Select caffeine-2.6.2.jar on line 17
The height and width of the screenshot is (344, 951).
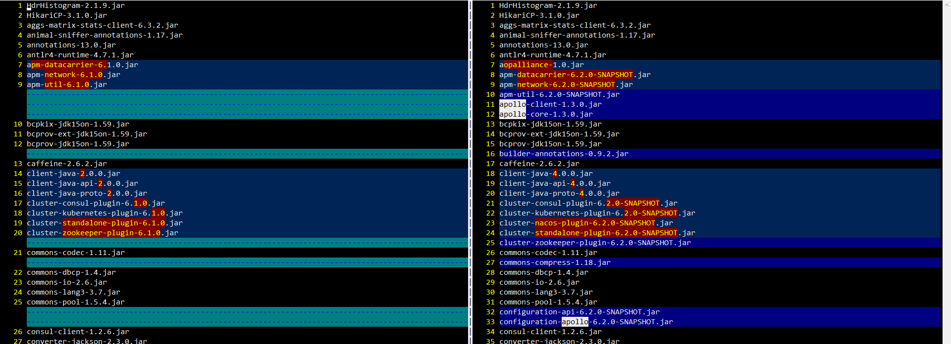(x=539, y=164)
